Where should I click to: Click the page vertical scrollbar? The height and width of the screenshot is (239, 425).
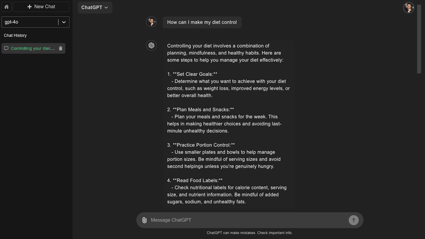pos(419,39)
